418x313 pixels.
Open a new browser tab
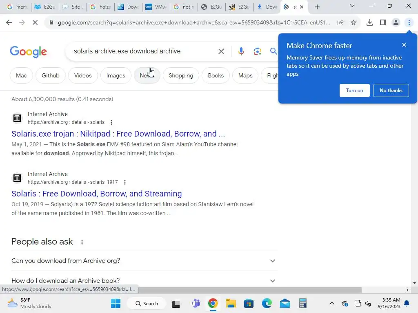(317, 7)
